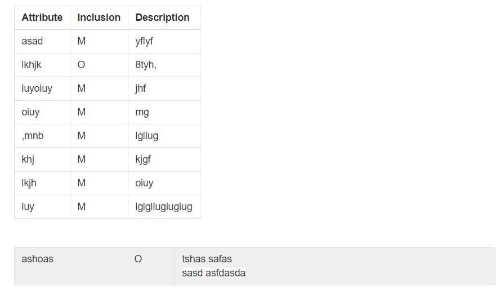Click the lglgliugiugiug description cell
Viewport: 496px width, 291px height.
point(164,207)
